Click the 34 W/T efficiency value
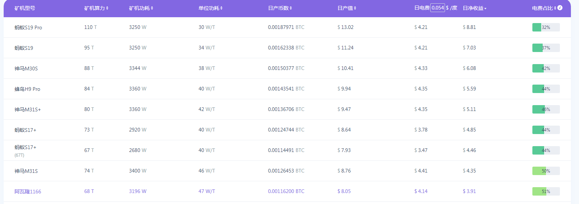The image size is (579, 204). tap(207, 48)
